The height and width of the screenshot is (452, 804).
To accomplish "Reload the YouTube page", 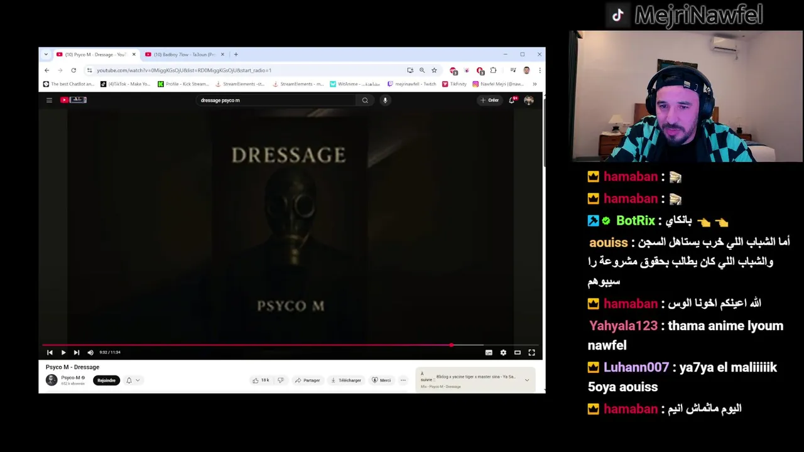I will [73, 70].
